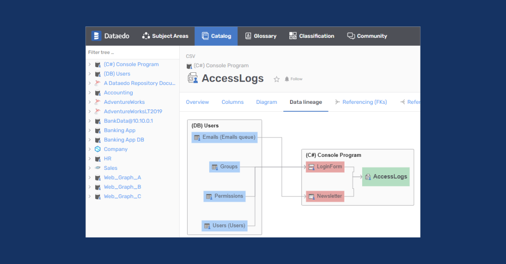Viewport: 506px width, 264px height.
Task: Click the Filter tree input field
Action: [x=126, y=52]
